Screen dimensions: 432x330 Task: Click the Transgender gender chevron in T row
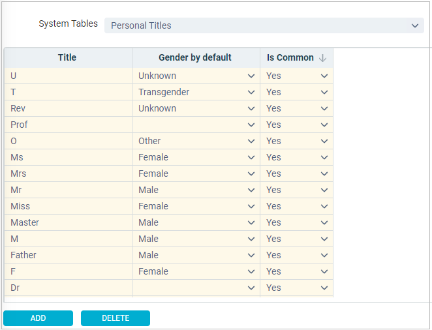click(251, 92)
